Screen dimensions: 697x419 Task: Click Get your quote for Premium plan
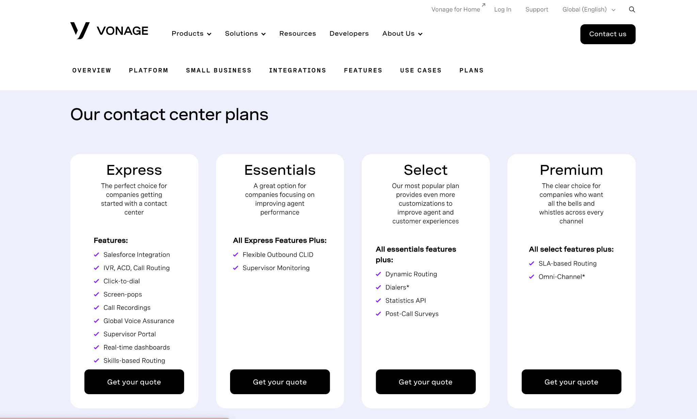571,382
